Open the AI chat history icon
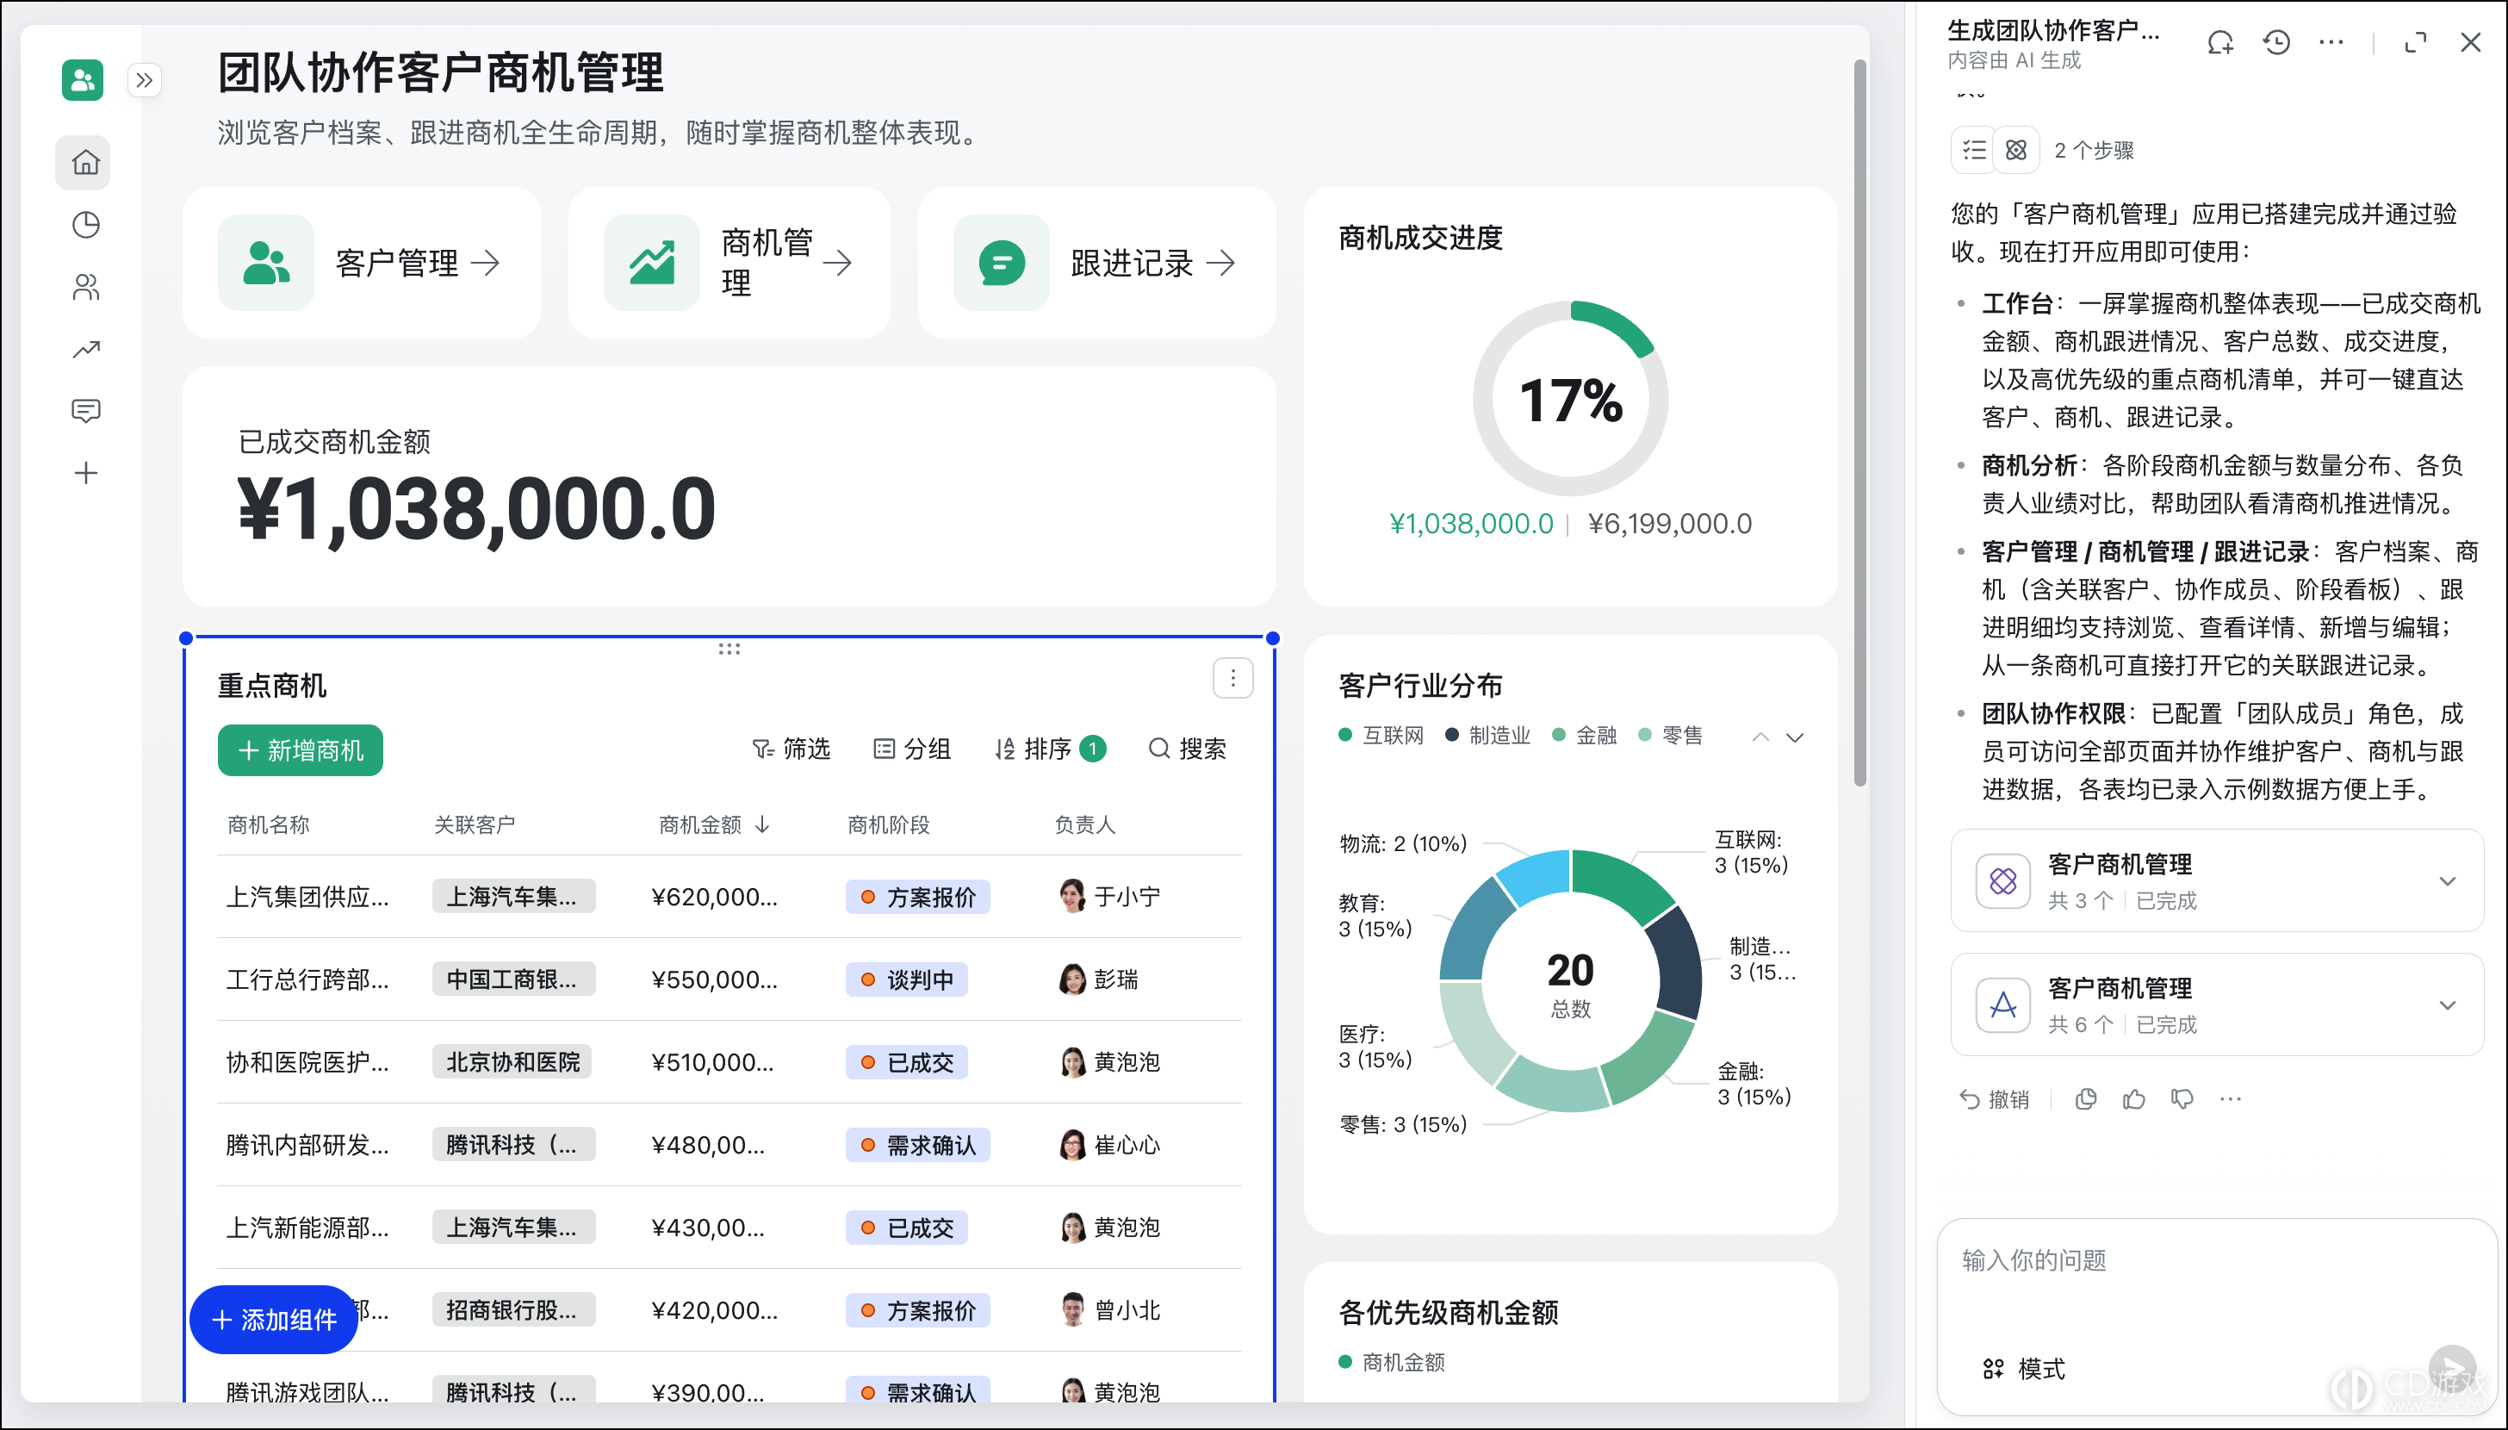Viewport: 2508px width, 1430px height. [x=2276, y=42]
